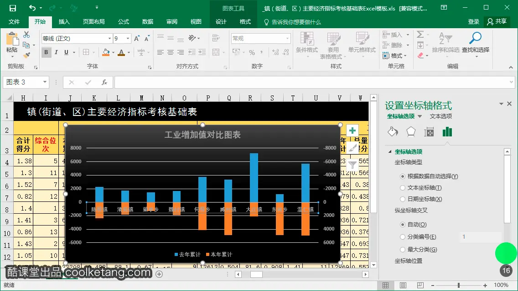The image size is (518, 291).
Task: Collapse the 坐标轴选项 section triangle
Action: [x=390, y=151]
